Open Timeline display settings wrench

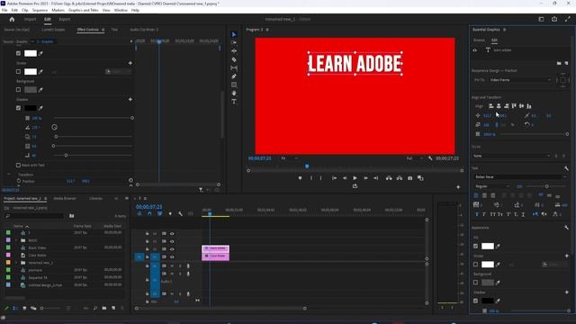point(180,213)
